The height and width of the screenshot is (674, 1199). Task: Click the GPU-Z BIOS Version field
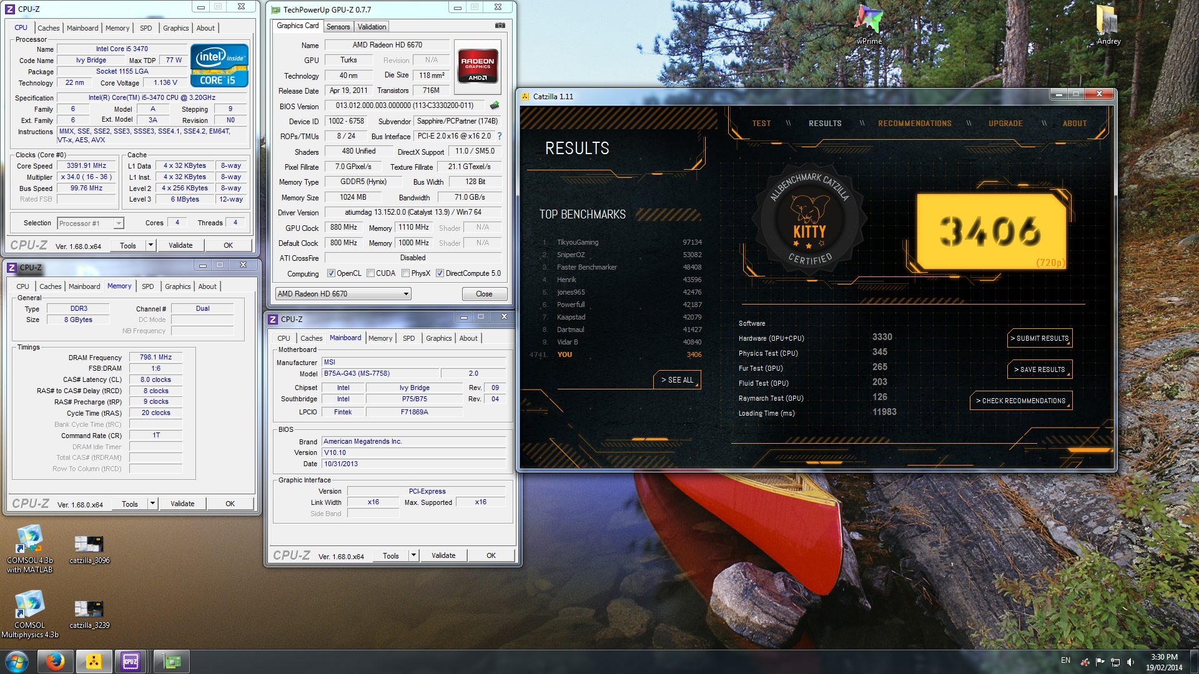[406, 105]
